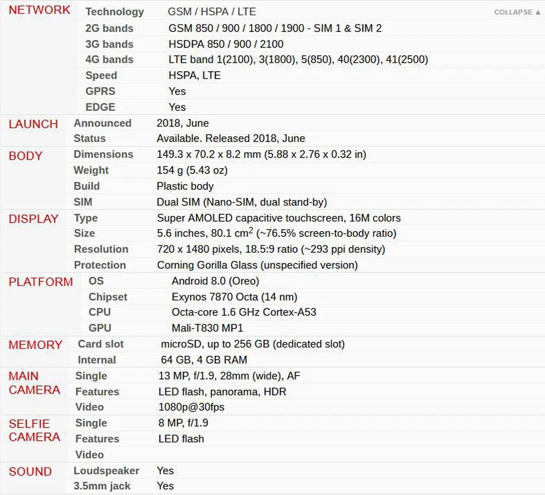Select 'HSDPA 850 / 900 / 2100' text
This screenshot has width=545, height=495.
(226, 44)
